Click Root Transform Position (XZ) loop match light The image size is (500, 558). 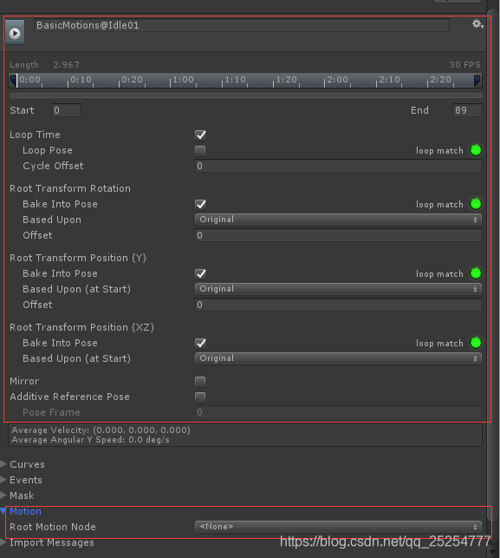coord(476,343)
